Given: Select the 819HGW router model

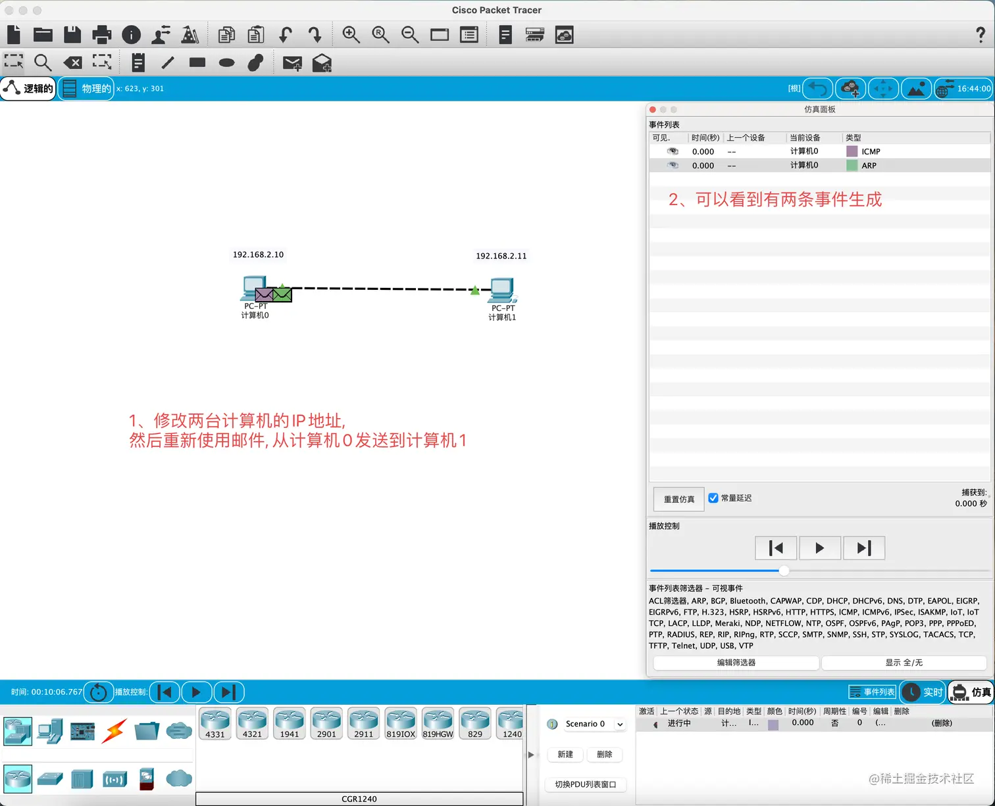Looking at the screenshot, I should (x=438, y=724).
